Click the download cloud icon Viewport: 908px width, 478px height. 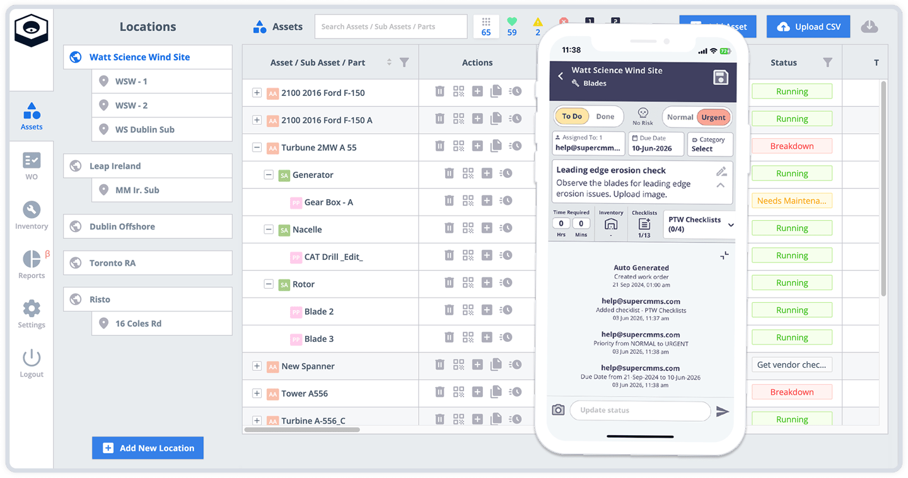point(870,26)
